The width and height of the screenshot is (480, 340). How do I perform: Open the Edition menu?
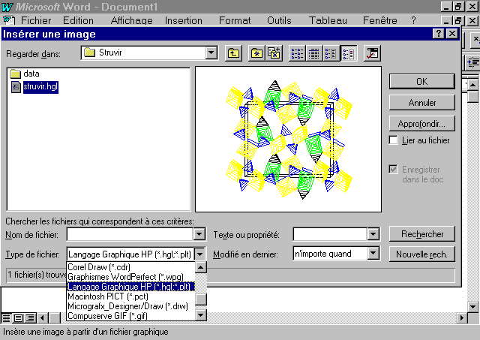pos(78,20)
